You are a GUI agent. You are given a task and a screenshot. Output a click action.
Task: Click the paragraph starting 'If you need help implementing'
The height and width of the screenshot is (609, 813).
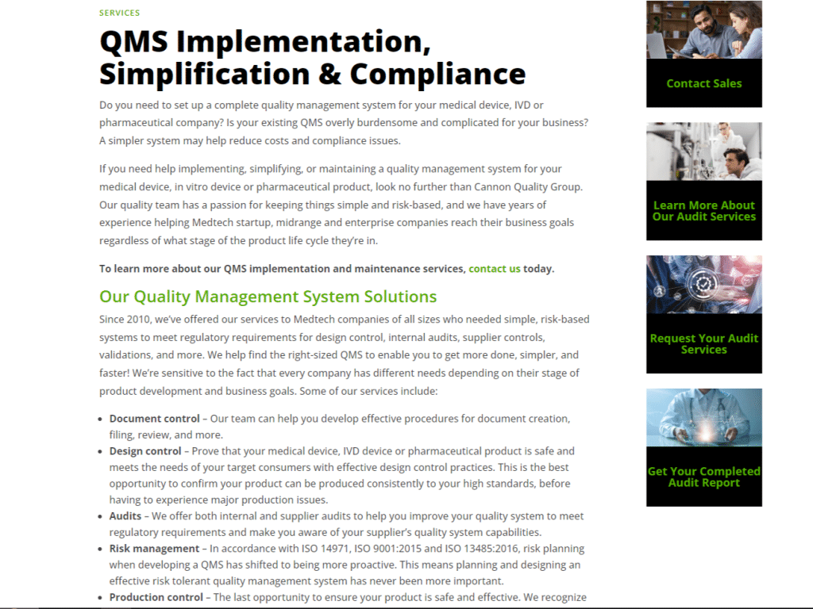(341, 205)
